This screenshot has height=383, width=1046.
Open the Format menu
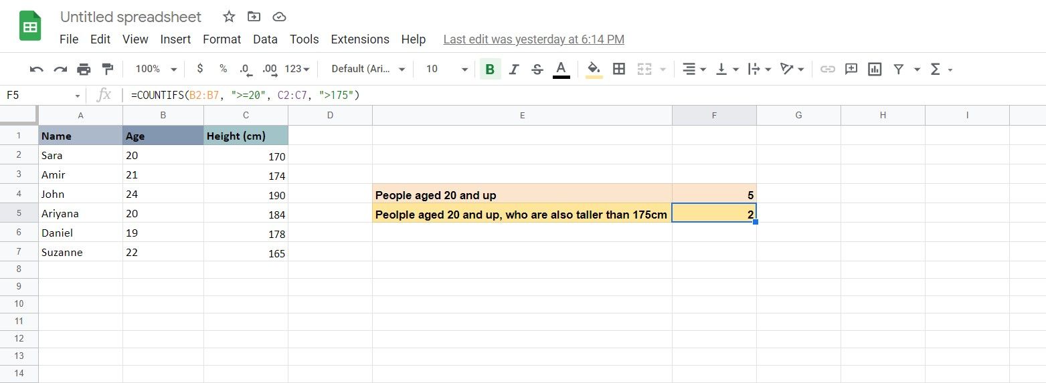pos(222,39)
